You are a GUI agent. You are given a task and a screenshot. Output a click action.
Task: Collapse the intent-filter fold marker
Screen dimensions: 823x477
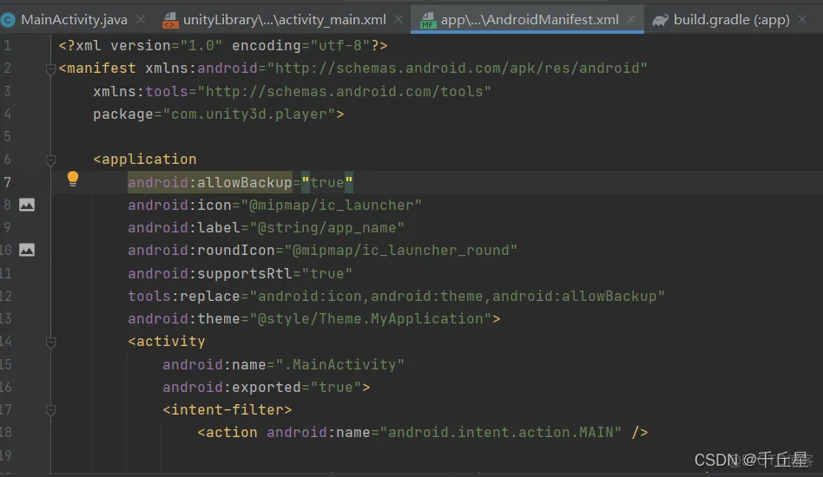[x=51, y=410]
